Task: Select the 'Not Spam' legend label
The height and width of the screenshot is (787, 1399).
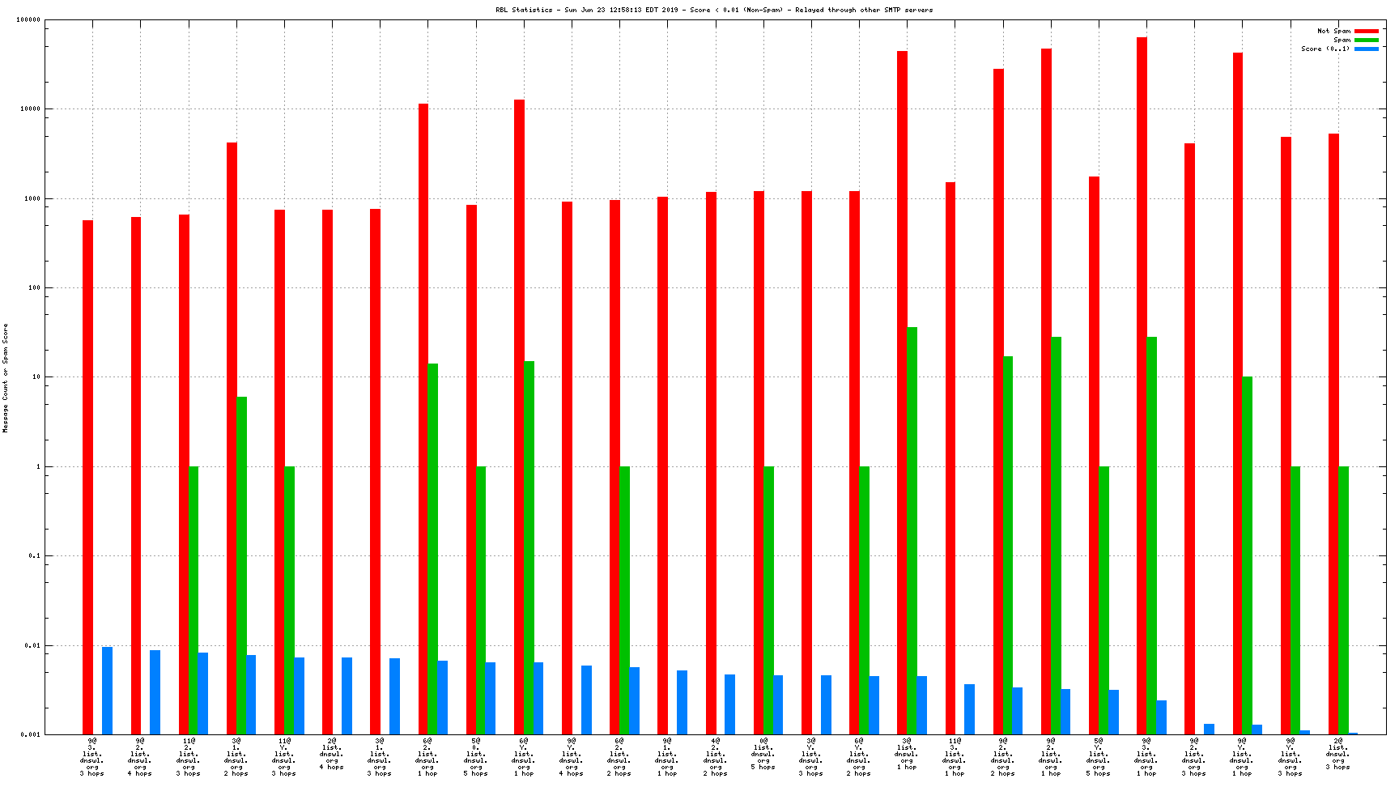Action: 1333,31
